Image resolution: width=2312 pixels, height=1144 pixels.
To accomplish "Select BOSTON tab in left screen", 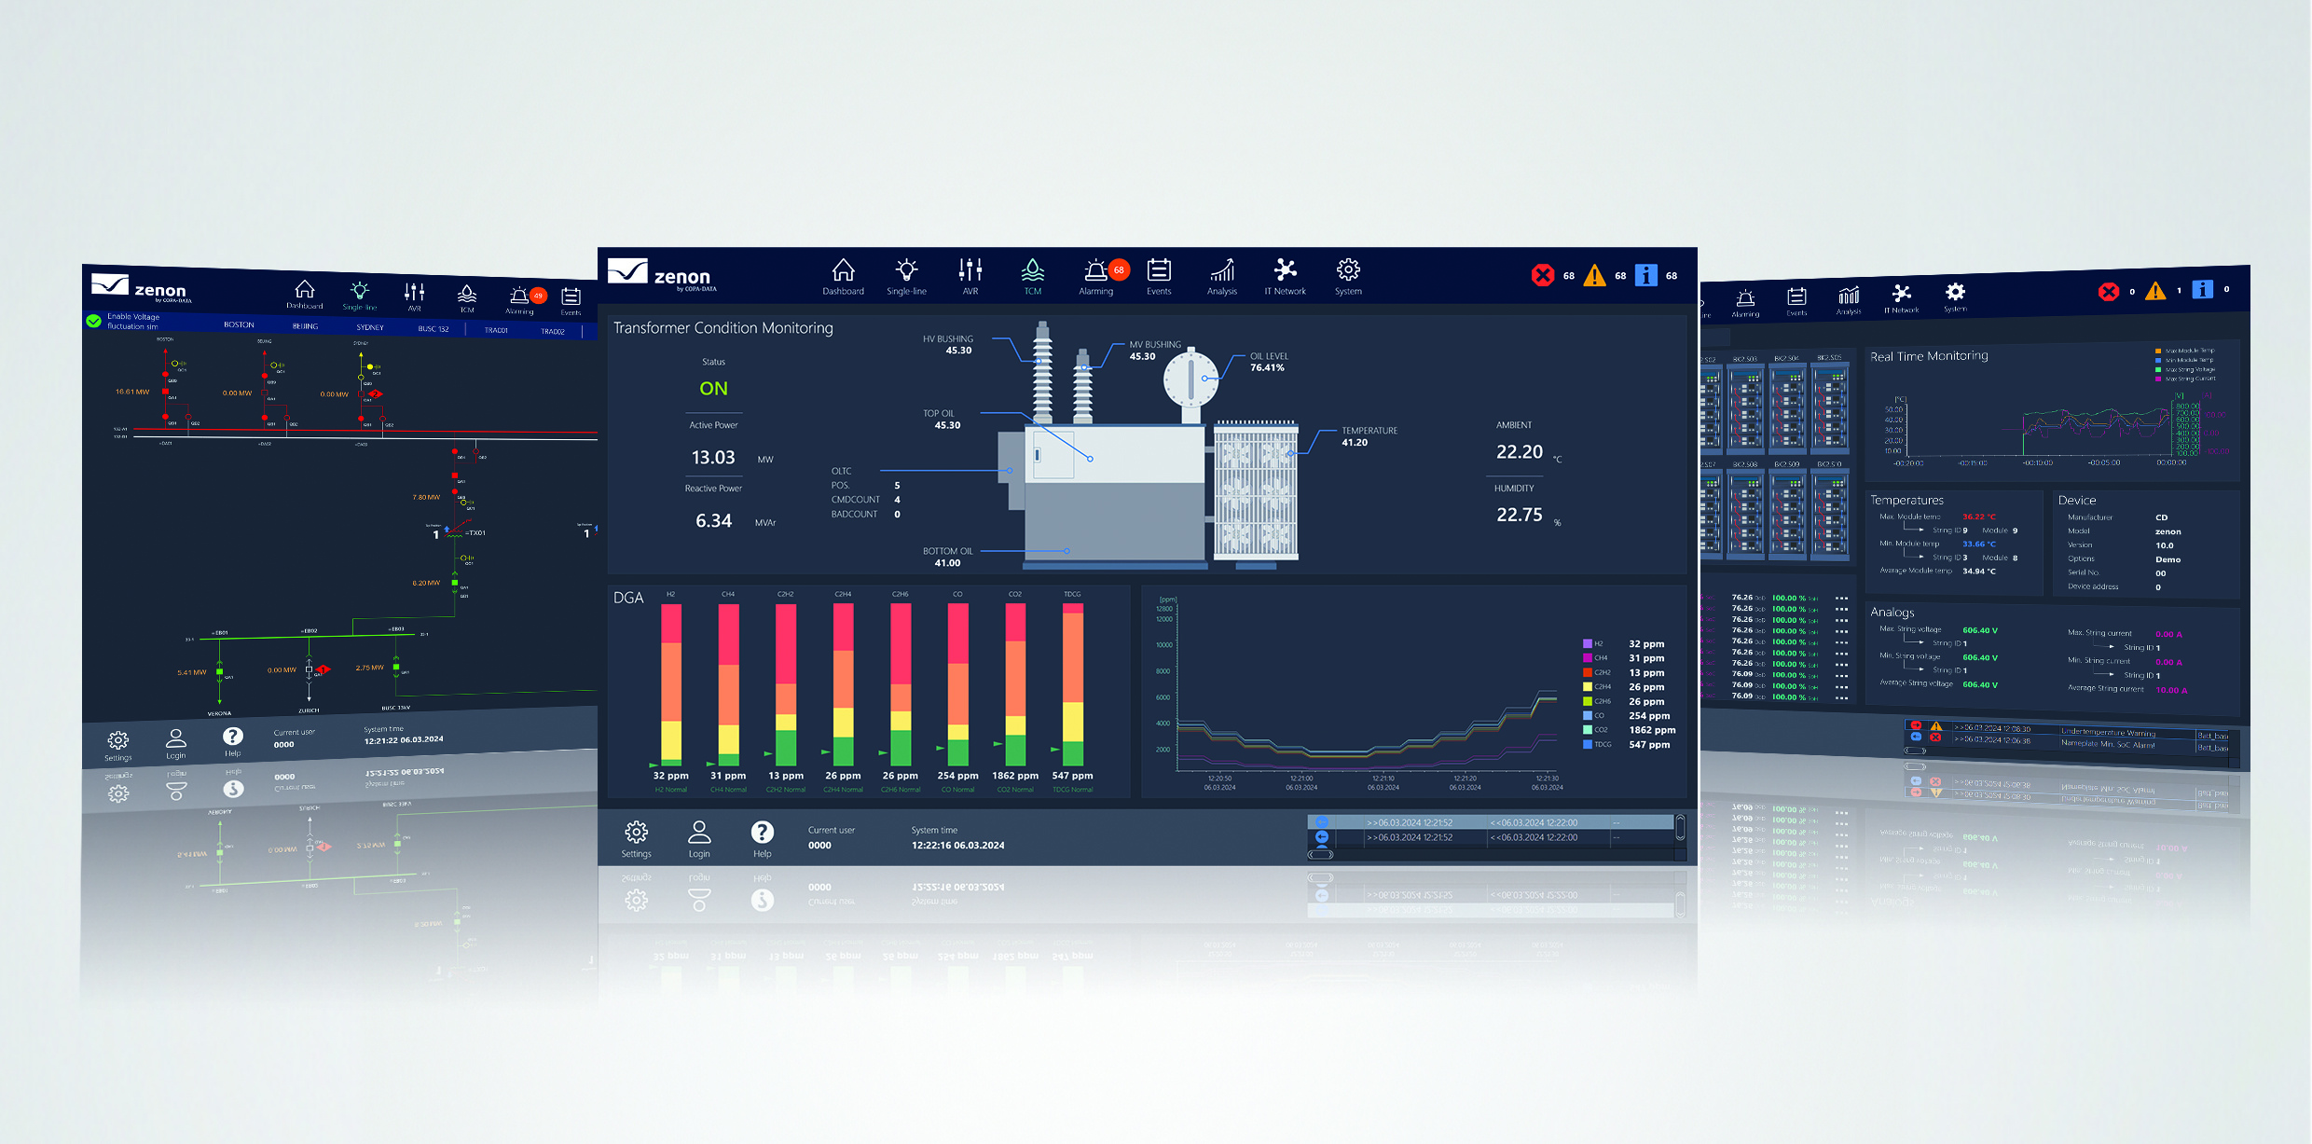I will pos(239,324).
